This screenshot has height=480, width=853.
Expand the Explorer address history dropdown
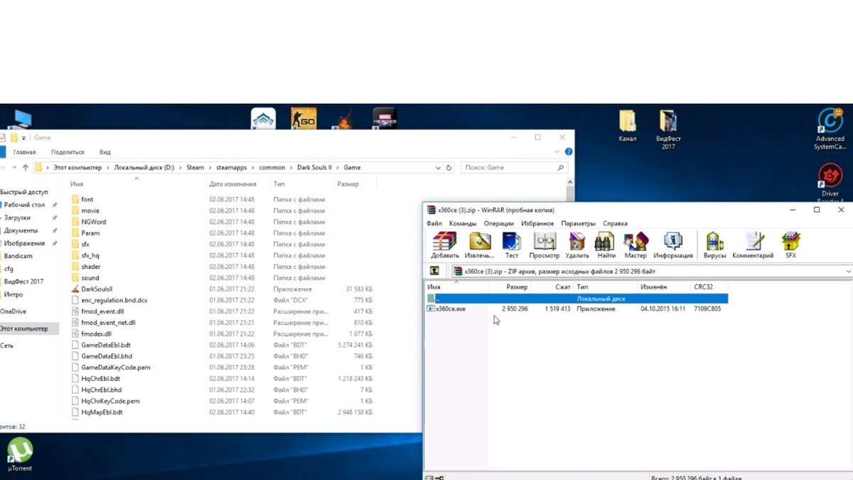[438, 168]
